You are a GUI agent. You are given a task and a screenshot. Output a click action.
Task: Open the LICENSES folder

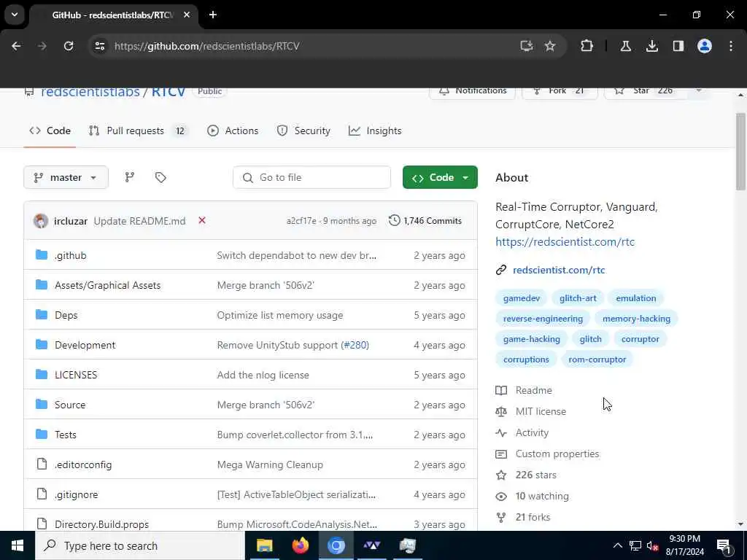76,375
